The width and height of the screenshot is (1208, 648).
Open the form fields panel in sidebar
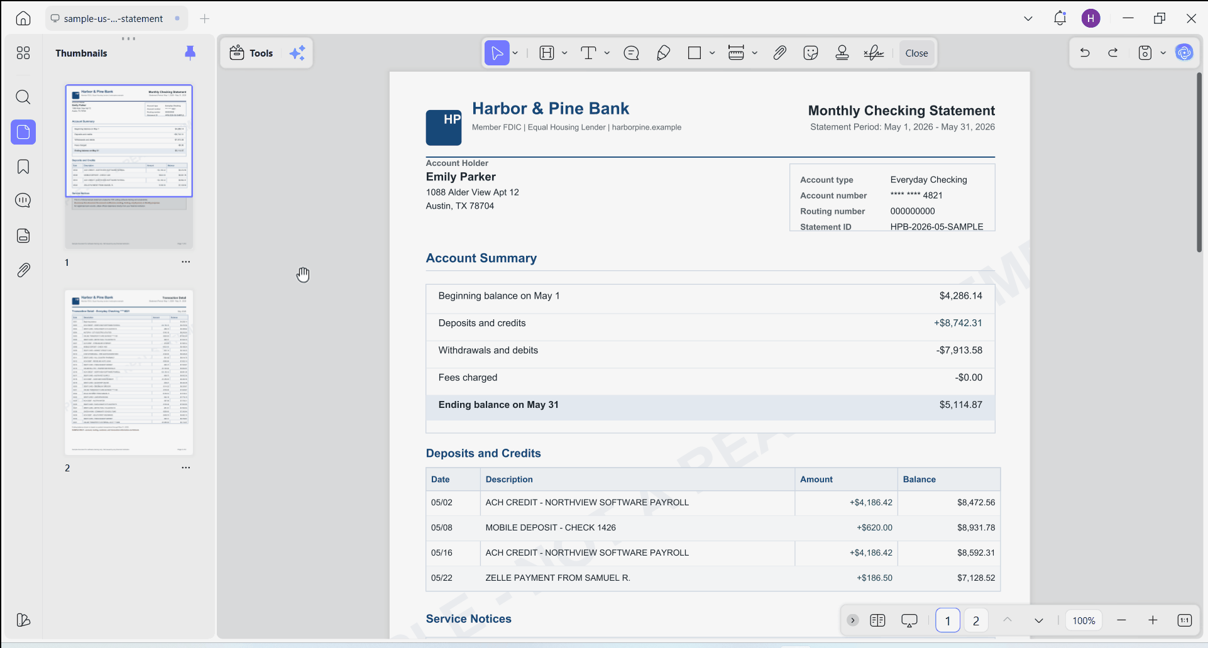tap(23, 236)
